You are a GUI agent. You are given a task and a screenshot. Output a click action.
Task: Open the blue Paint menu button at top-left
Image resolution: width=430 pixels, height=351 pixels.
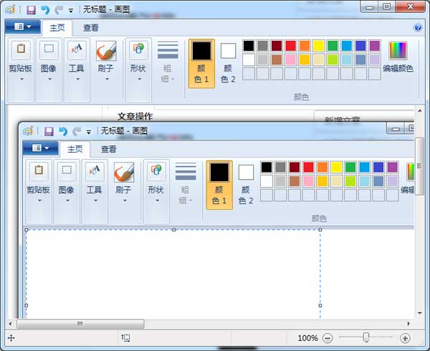point(22,27)
